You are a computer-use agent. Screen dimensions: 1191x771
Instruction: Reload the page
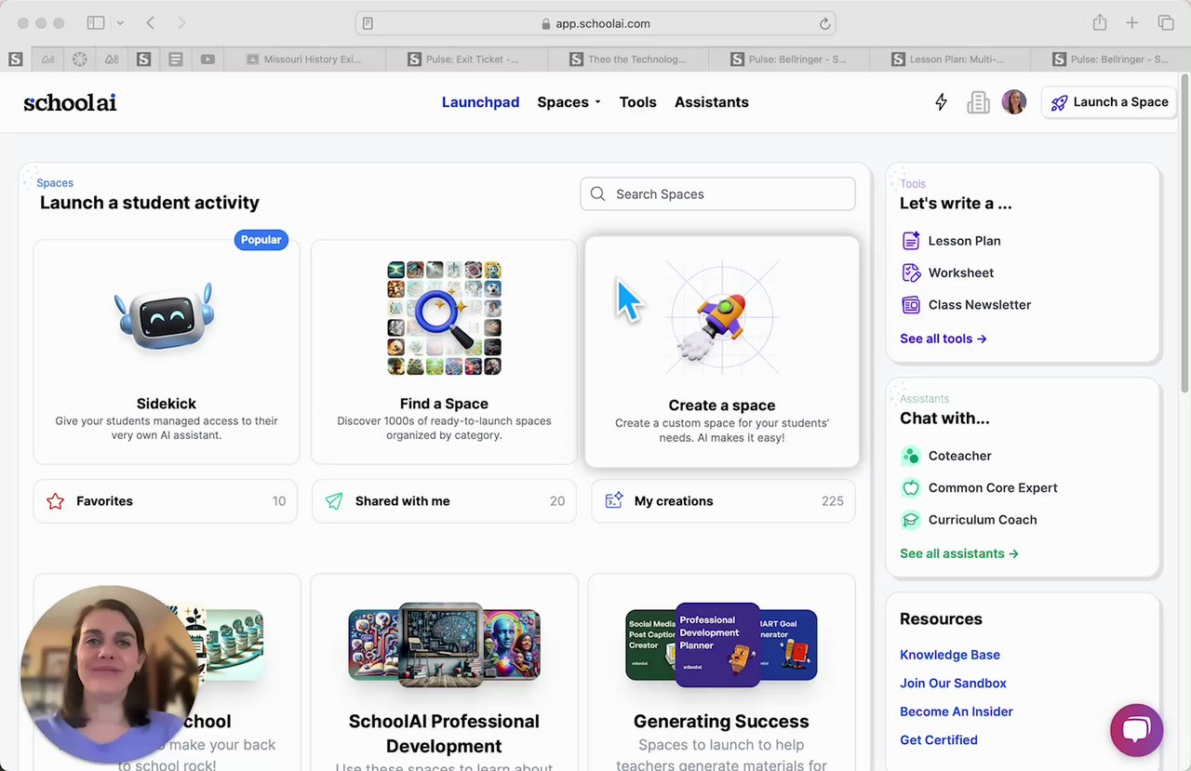[x=824, y=24]
